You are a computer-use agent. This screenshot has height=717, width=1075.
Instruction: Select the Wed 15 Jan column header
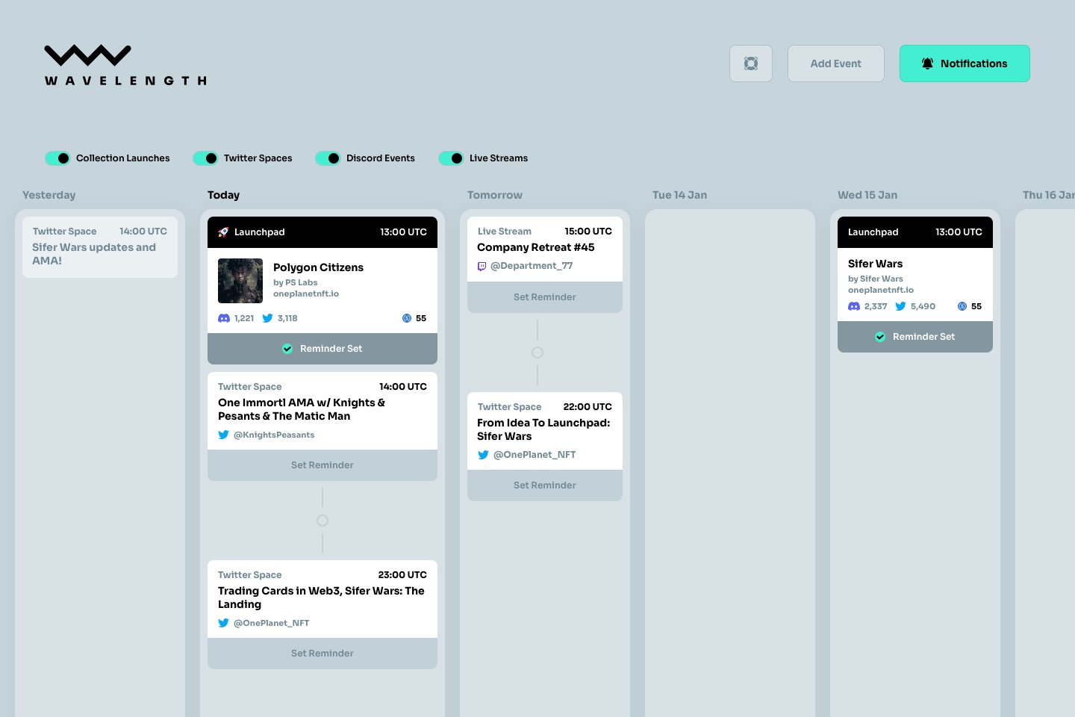click(867, 195)
